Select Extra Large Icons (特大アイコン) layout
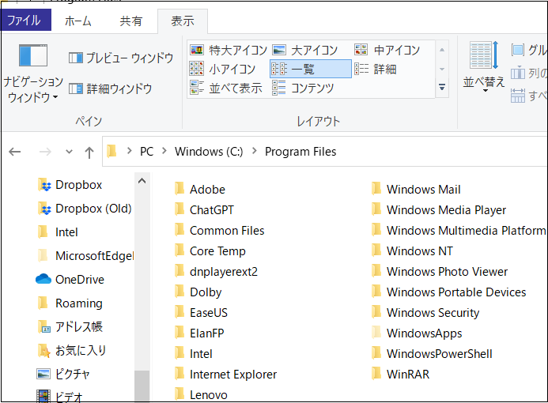 [226, 50]
